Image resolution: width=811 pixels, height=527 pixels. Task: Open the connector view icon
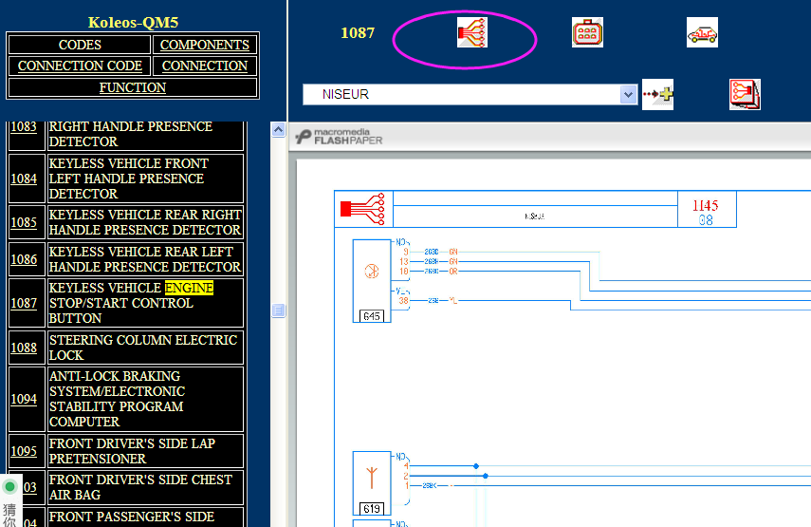pos(587,32)
